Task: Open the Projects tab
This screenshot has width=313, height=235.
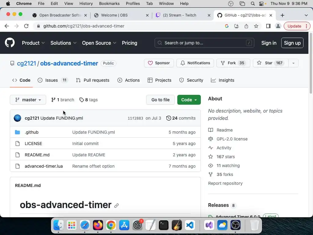Action: pyautogui.click(x=159, y=80)
